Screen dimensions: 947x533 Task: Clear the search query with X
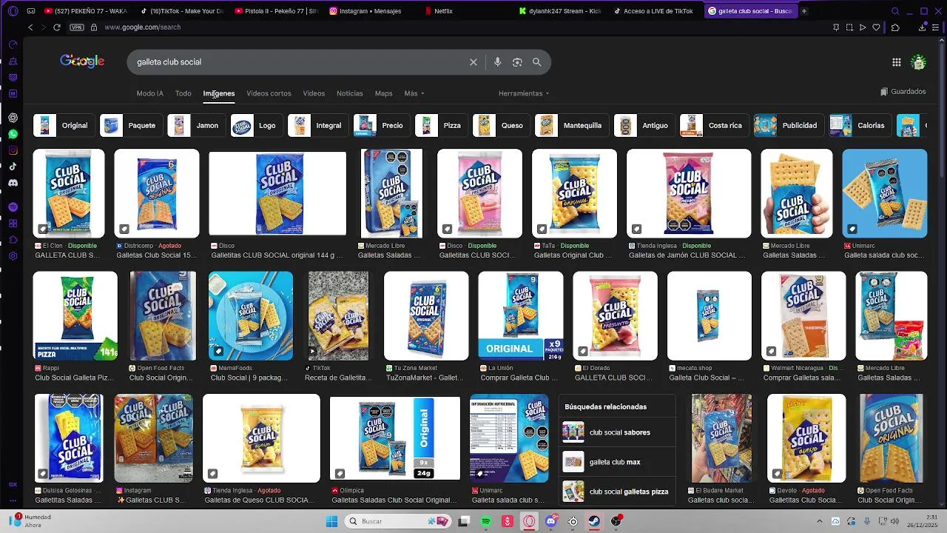[473, 62]
